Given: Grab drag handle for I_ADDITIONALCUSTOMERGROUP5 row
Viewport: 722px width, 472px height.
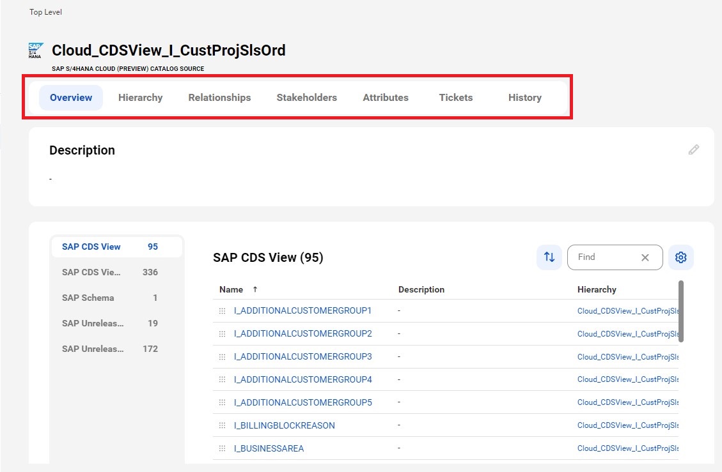Looking at the screenshot, I should [222, 402].
